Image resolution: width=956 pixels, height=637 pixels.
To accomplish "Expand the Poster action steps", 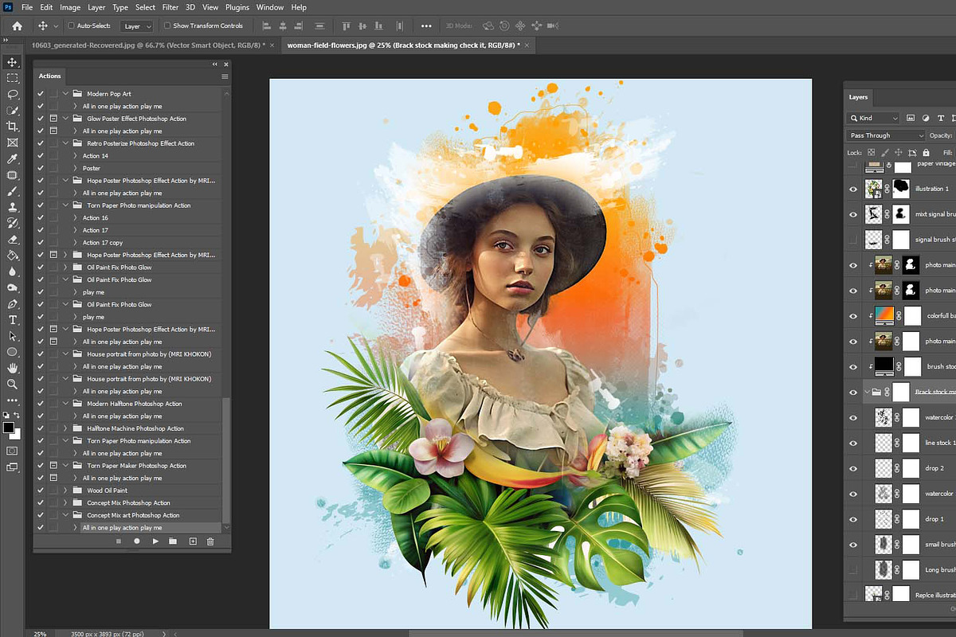I will click(75, 168).
